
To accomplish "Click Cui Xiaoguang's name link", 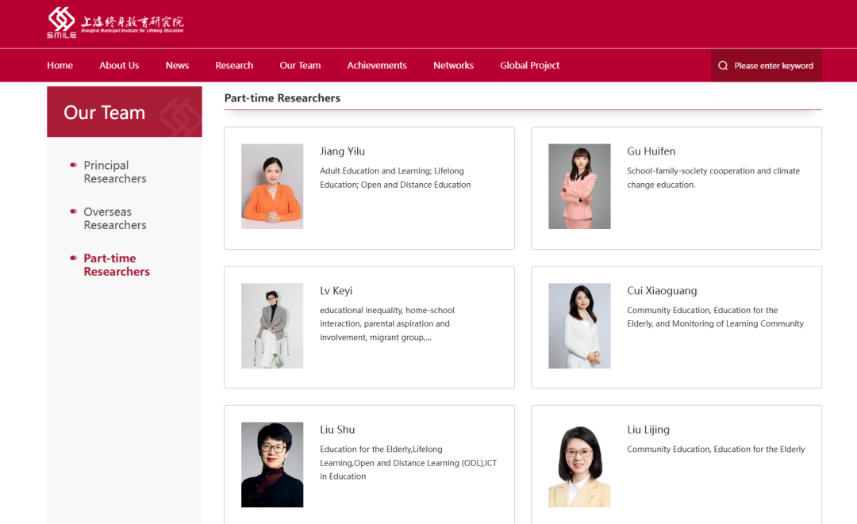I will pyautogui.click(x=662, y=291).
